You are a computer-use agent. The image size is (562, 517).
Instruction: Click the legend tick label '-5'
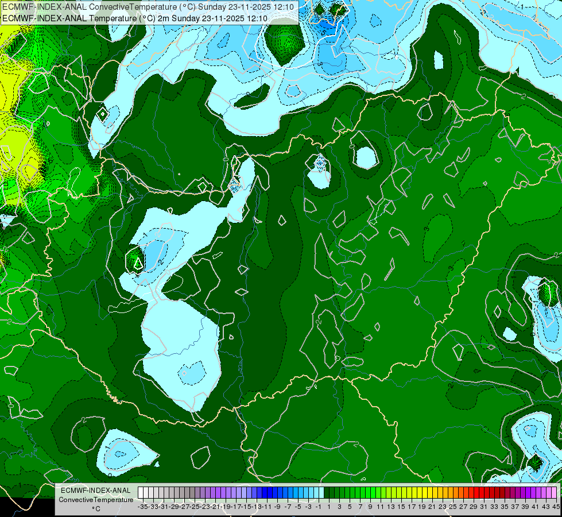point(298,507)
